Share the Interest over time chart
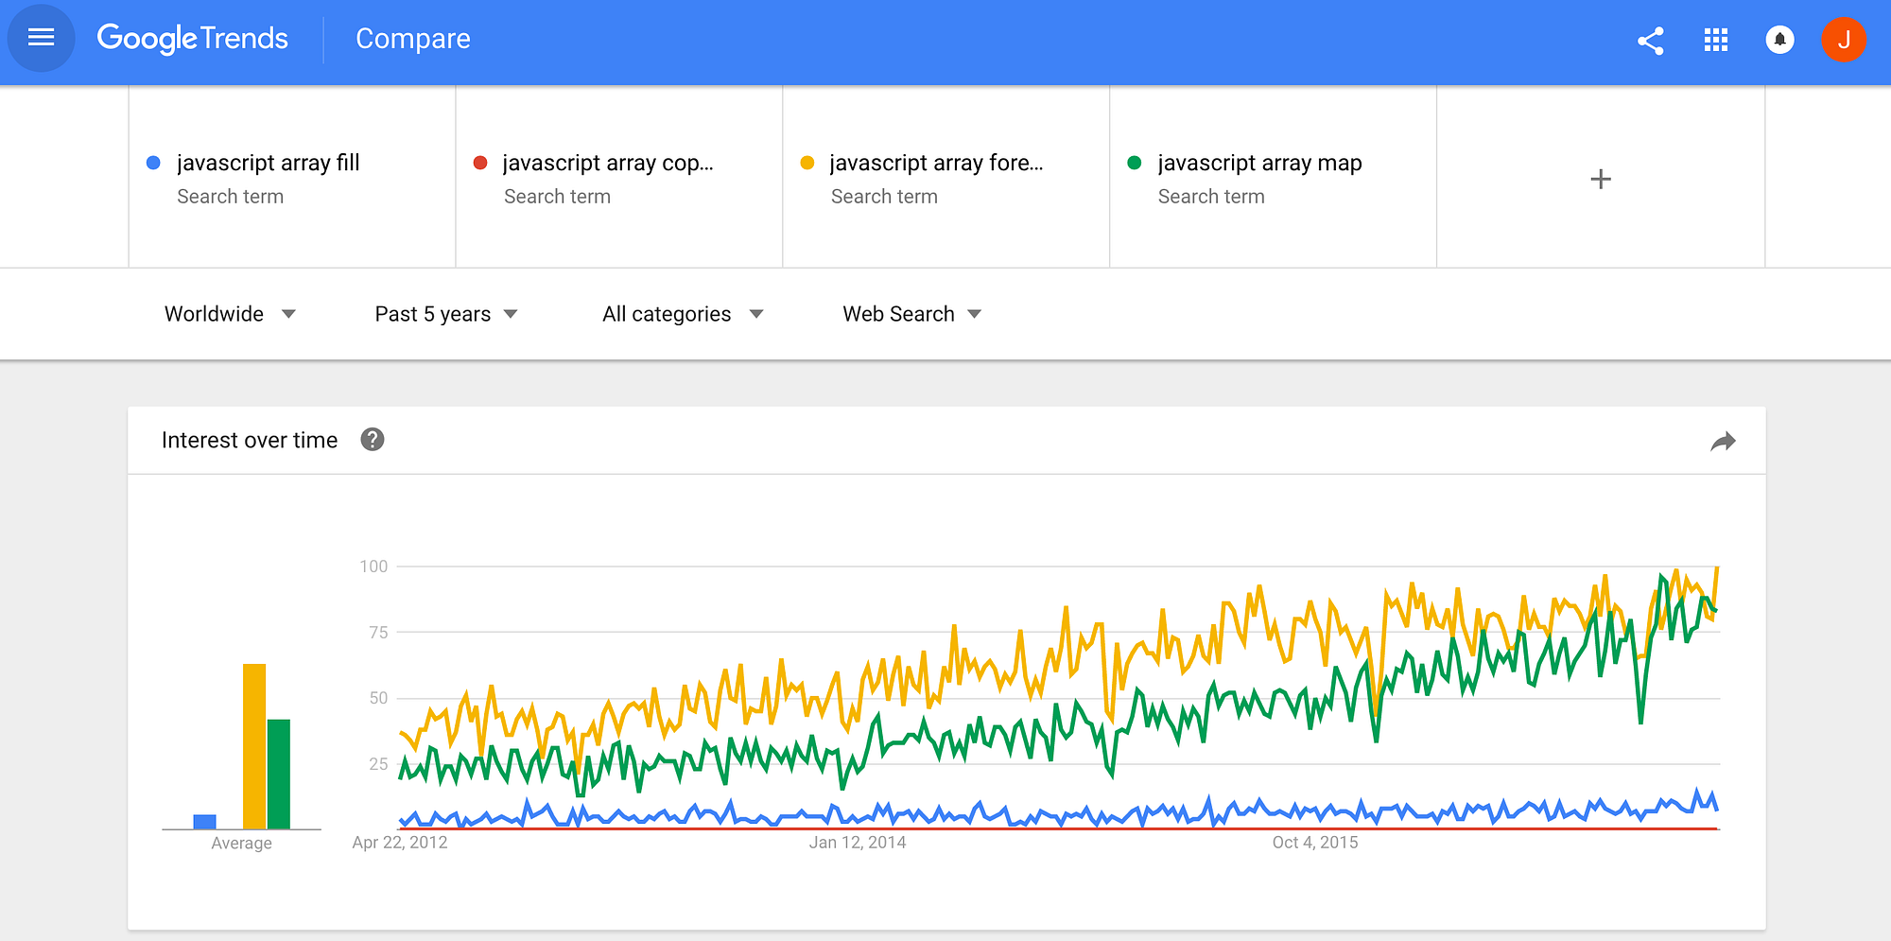 pyautogui.click(x=1723, y=442)
